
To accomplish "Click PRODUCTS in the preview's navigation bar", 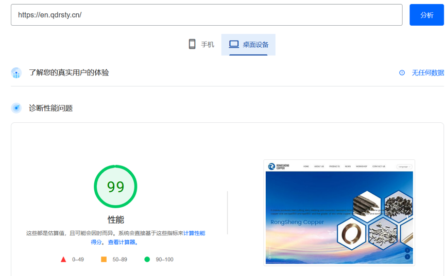I will (334, 167).
